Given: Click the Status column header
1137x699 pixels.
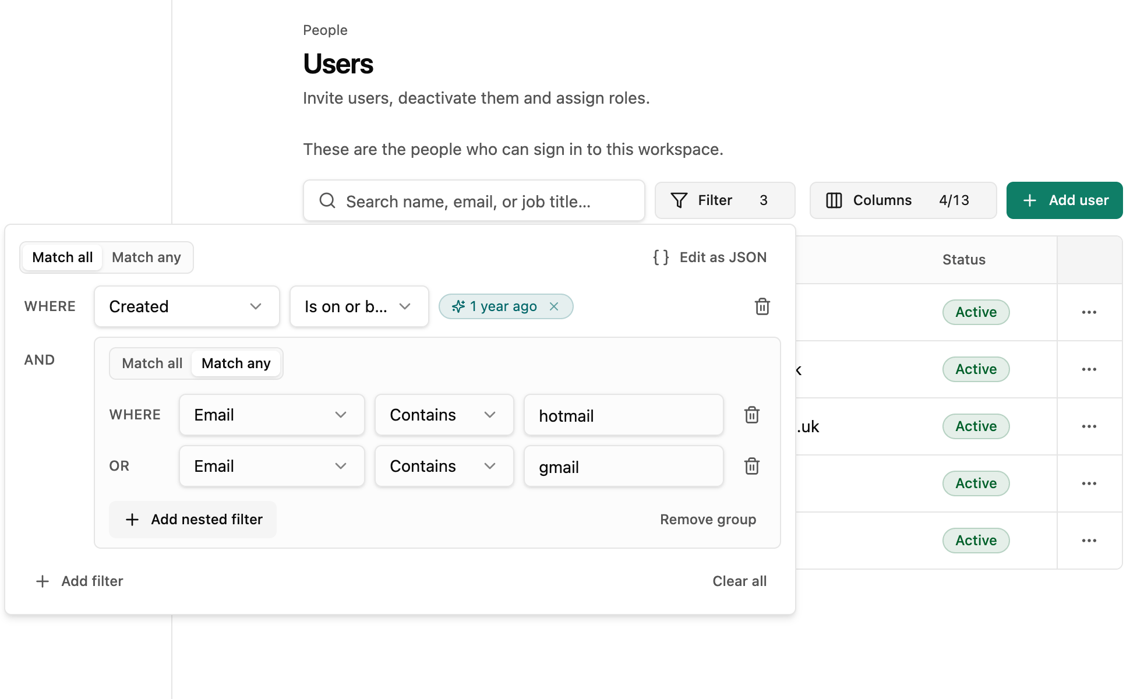Looking at the screenshot, I should point(964,260).
